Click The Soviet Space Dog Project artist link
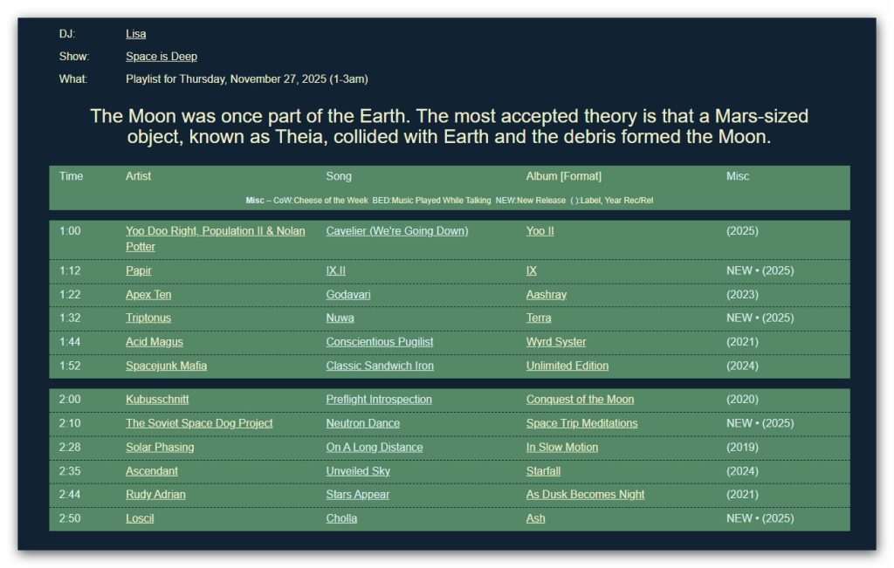The image size is (894, 568). (200, 422)
